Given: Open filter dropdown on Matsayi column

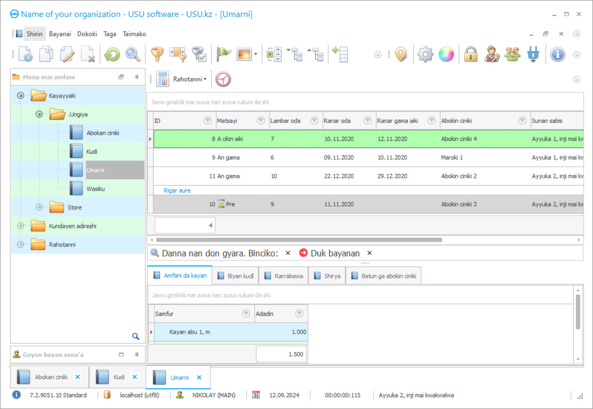Looking at the screenshot, I should coord(261,120).
